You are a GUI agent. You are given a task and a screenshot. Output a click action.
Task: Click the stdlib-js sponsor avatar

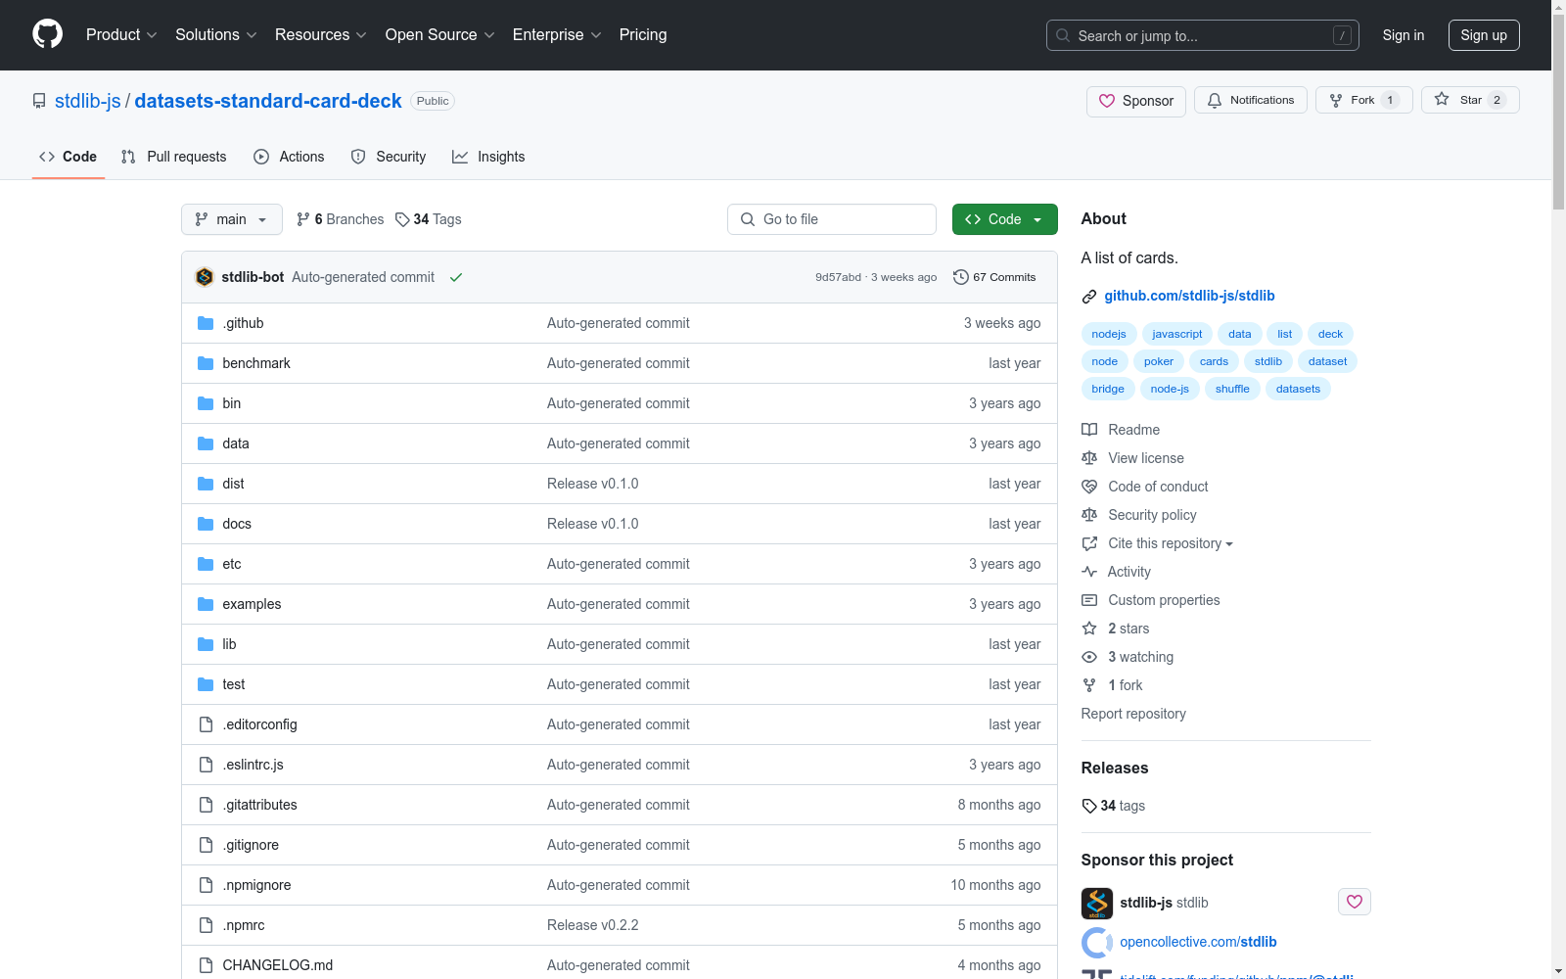click(1097, 903)
